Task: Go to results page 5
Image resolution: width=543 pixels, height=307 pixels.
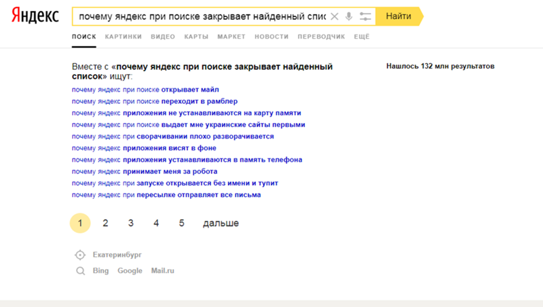Action: point(181,223)
